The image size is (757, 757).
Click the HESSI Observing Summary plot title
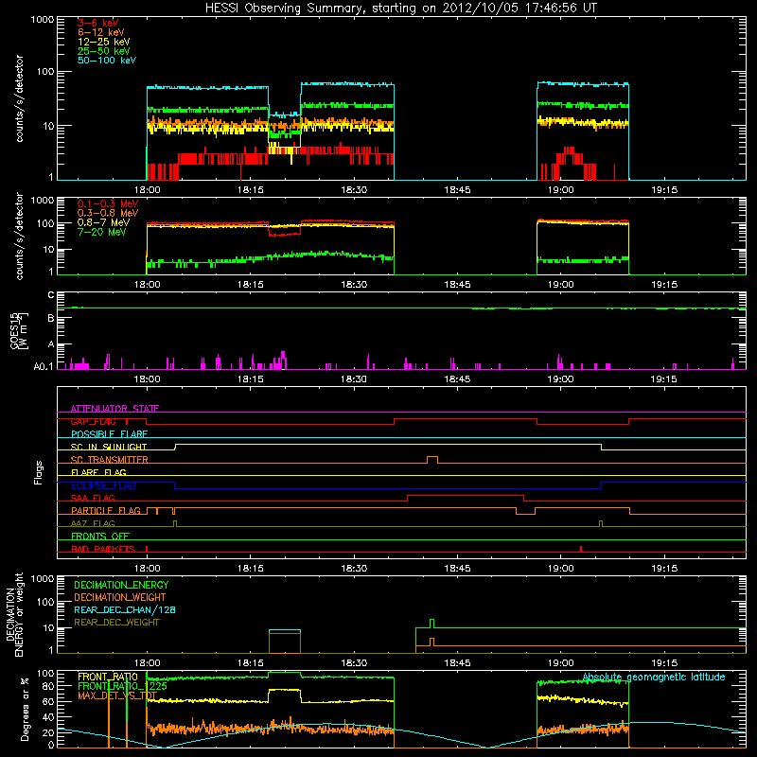400,9
